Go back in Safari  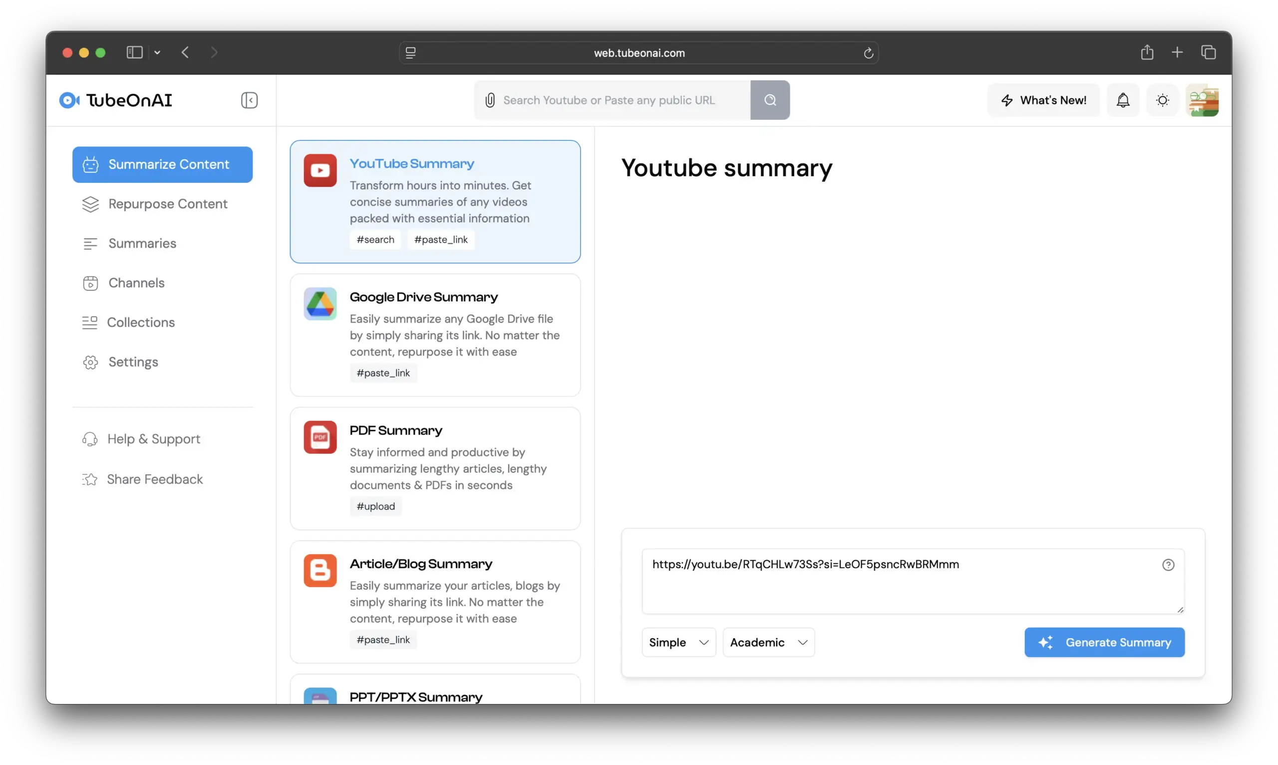pyautogui.click(x=185, y=52)
